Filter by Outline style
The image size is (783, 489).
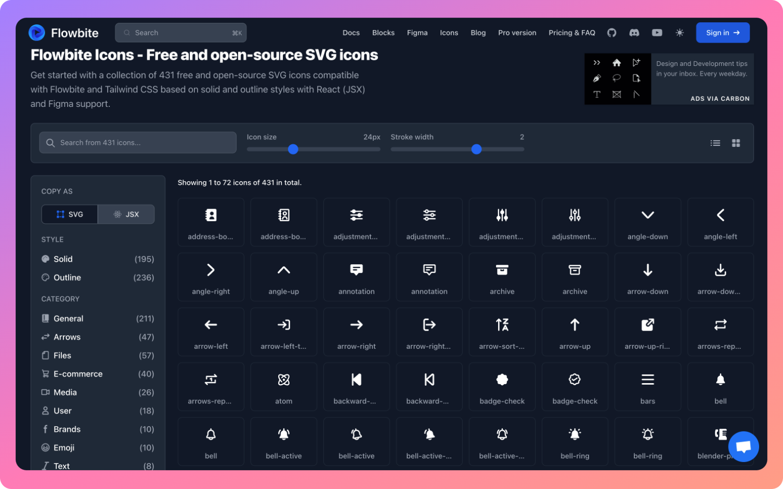98,278
